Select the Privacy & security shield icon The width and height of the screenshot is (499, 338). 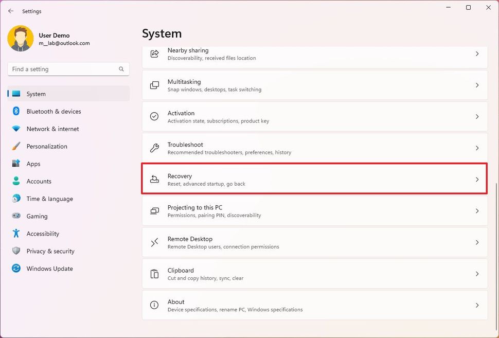[x=16, y=251]
